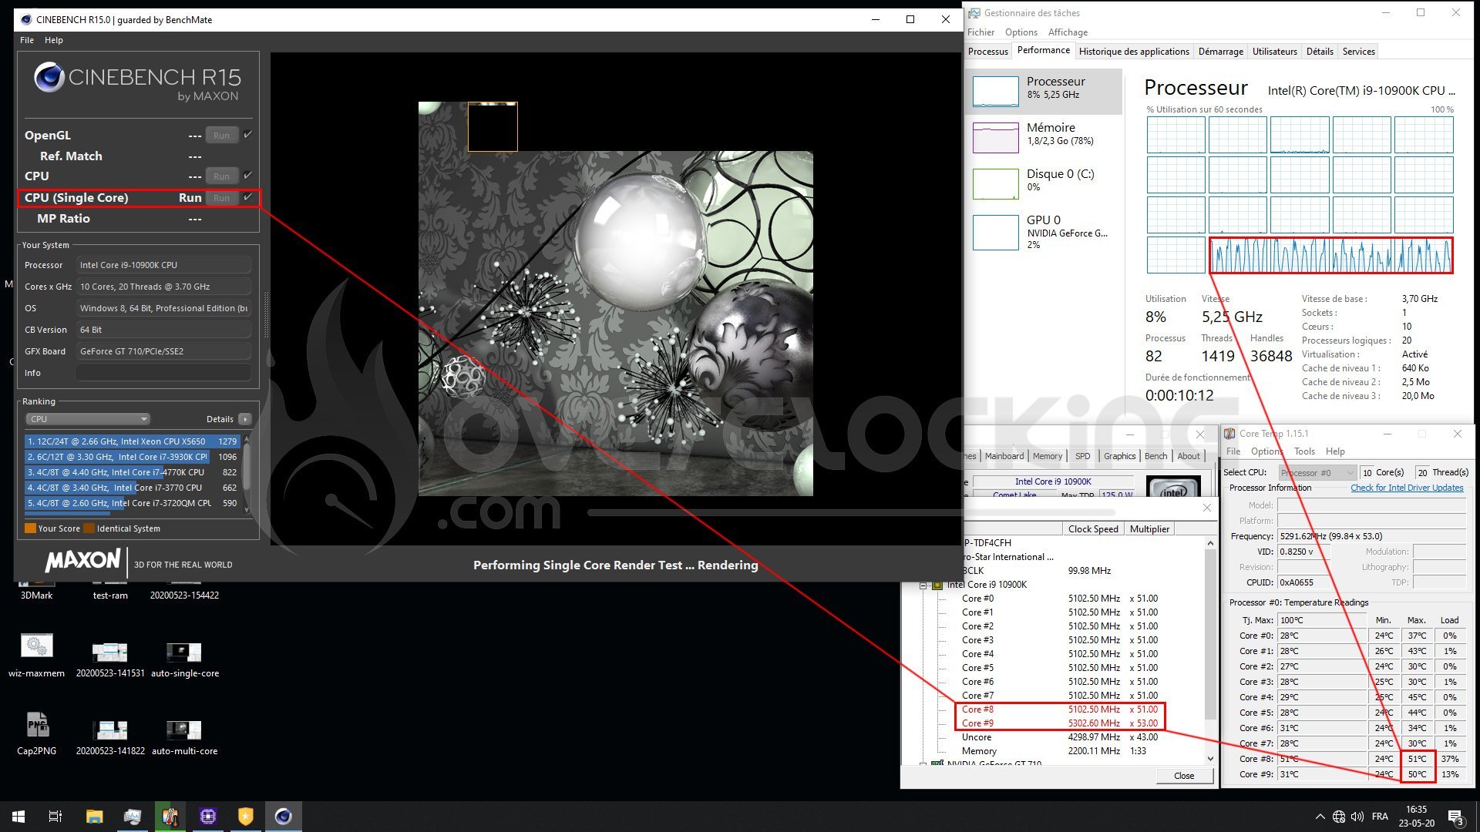Toggle the OpenGL test checkbox
This screenshot has height=832, width=1480.
coord(247,135)
